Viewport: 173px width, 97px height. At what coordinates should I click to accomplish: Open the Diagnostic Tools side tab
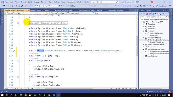(171, 15)
